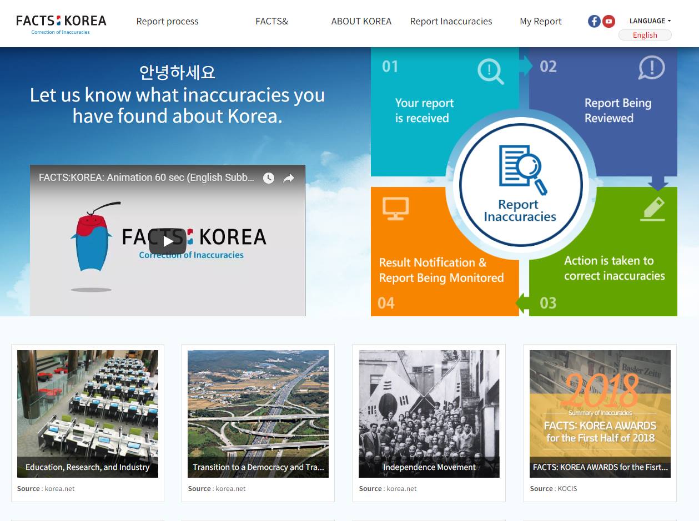The height and width of the screenshot is (521, 699).
Task: Click the 'Let us know what inaccuracies' headline
Action: 177,105
